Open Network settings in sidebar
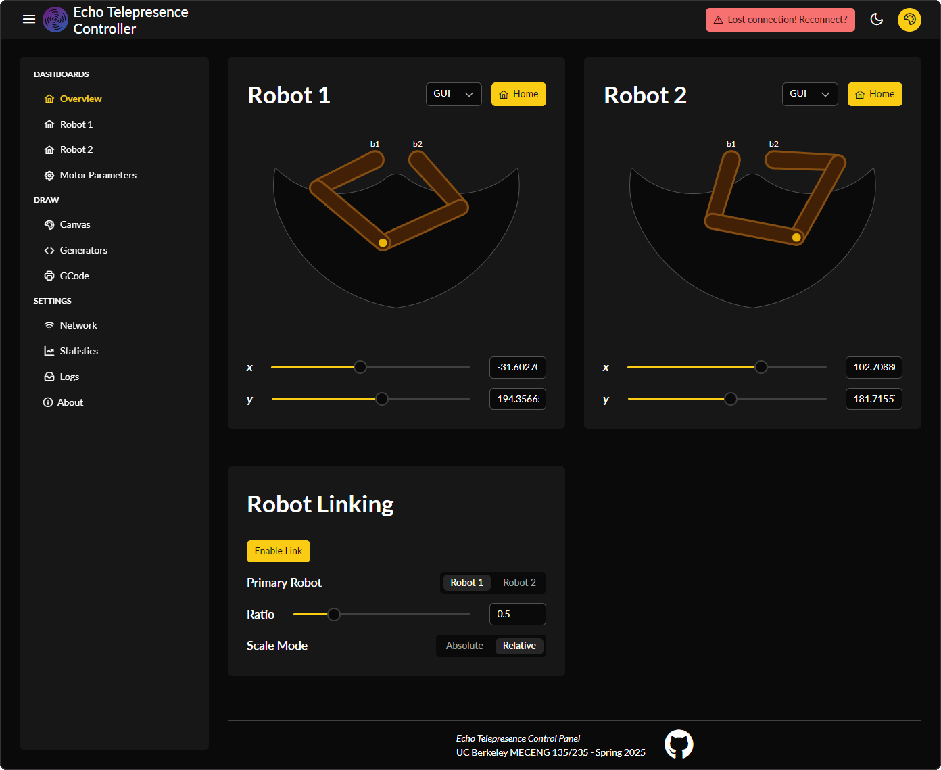The image size is (941, 770). [78, 325]
